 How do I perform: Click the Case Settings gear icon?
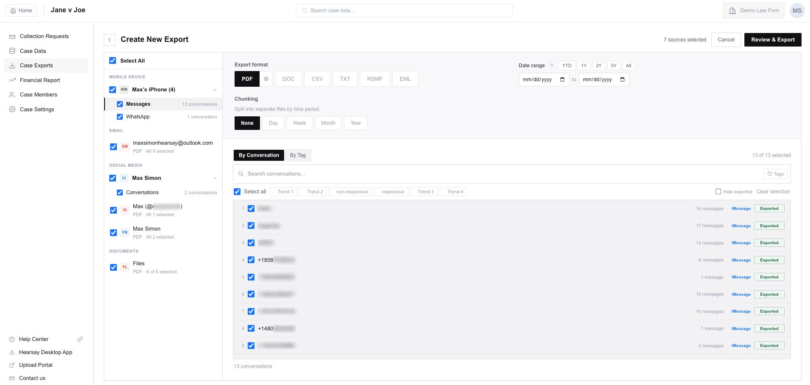12,110
